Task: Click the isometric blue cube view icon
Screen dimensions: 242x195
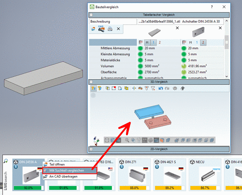Action: click(168, 140)
